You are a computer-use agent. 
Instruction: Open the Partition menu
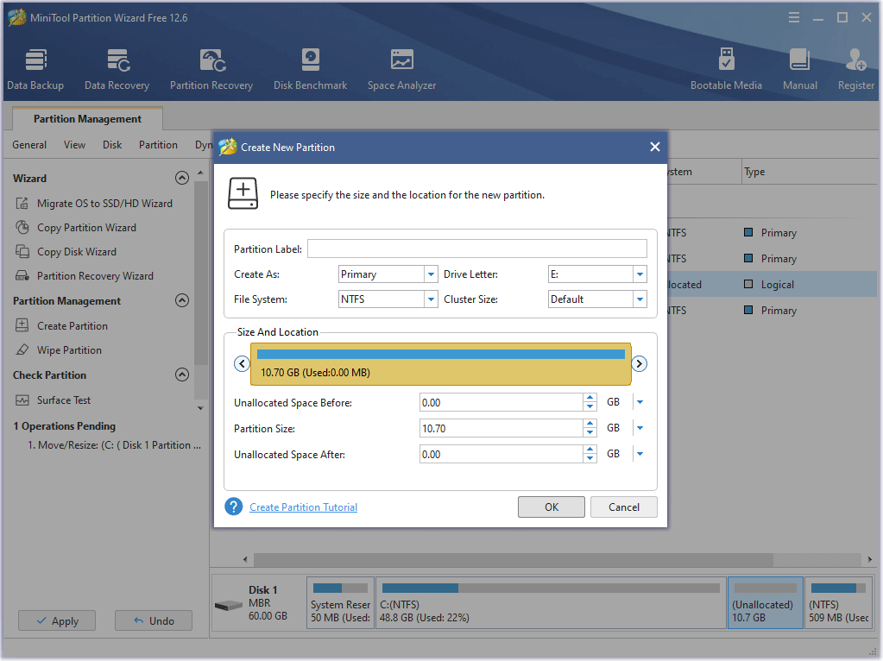tap(158, 145)
